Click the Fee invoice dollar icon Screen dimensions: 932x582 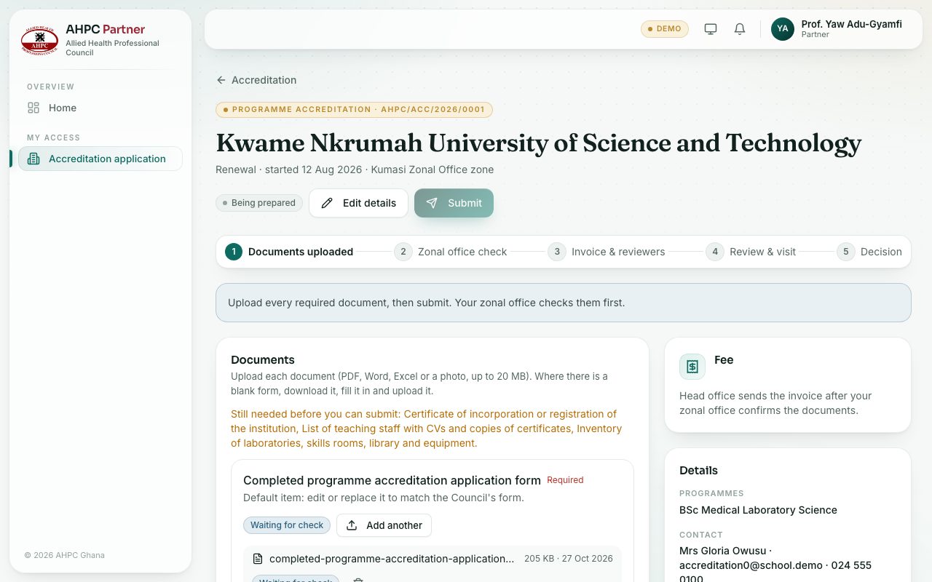pyautogui.click(x=692, y=367)
